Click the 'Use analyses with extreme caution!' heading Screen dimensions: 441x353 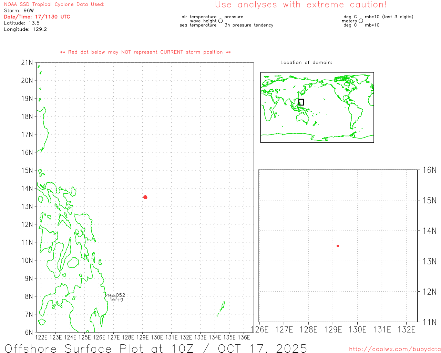(x=300, y=5)
